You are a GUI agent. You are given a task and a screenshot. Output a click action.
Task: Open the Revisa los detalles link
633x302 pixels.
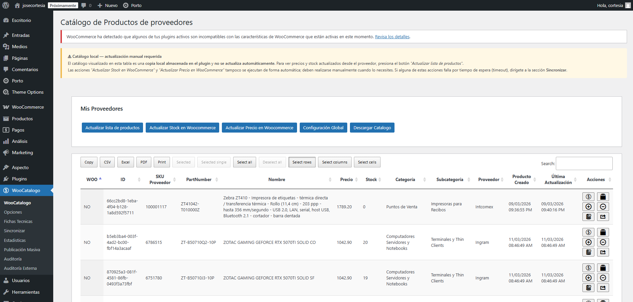coord(392,37)
